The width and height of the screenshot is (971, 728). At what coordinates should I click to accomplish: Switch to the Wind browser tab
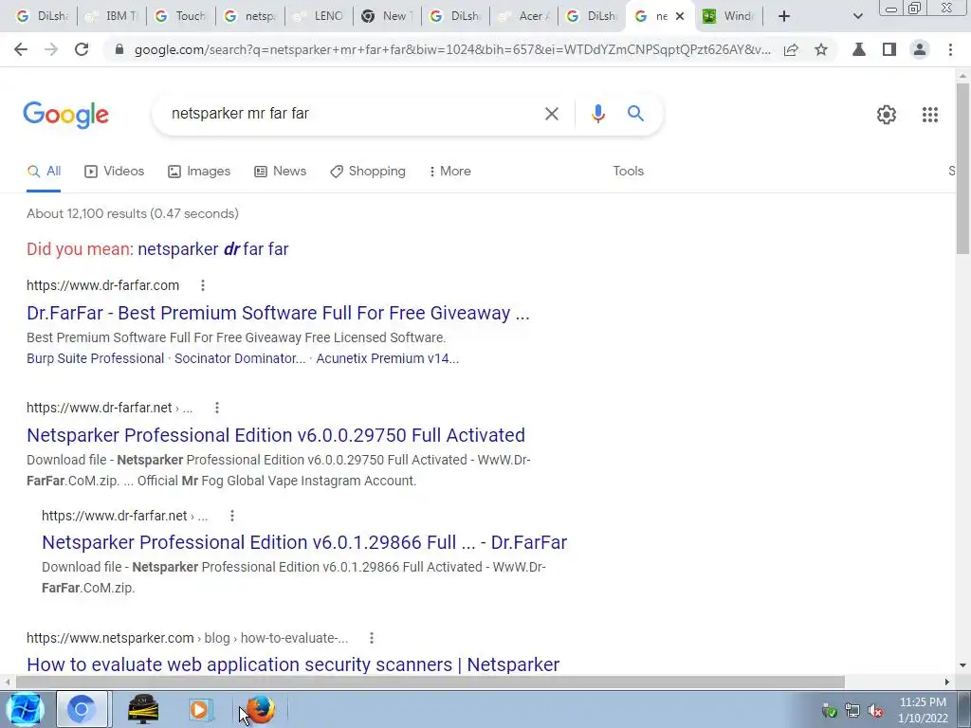(x=728, y=16)
